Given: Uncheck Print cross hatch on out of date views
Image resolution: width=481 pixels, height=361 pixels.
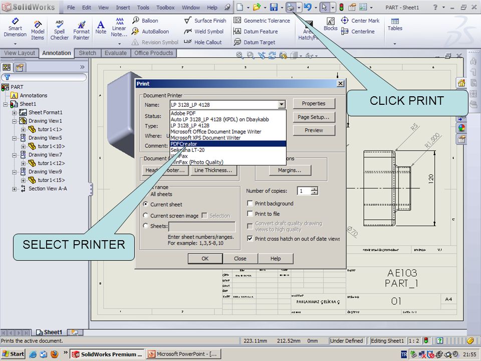Looking at the screenshot, I should click(x=250, y=238).
